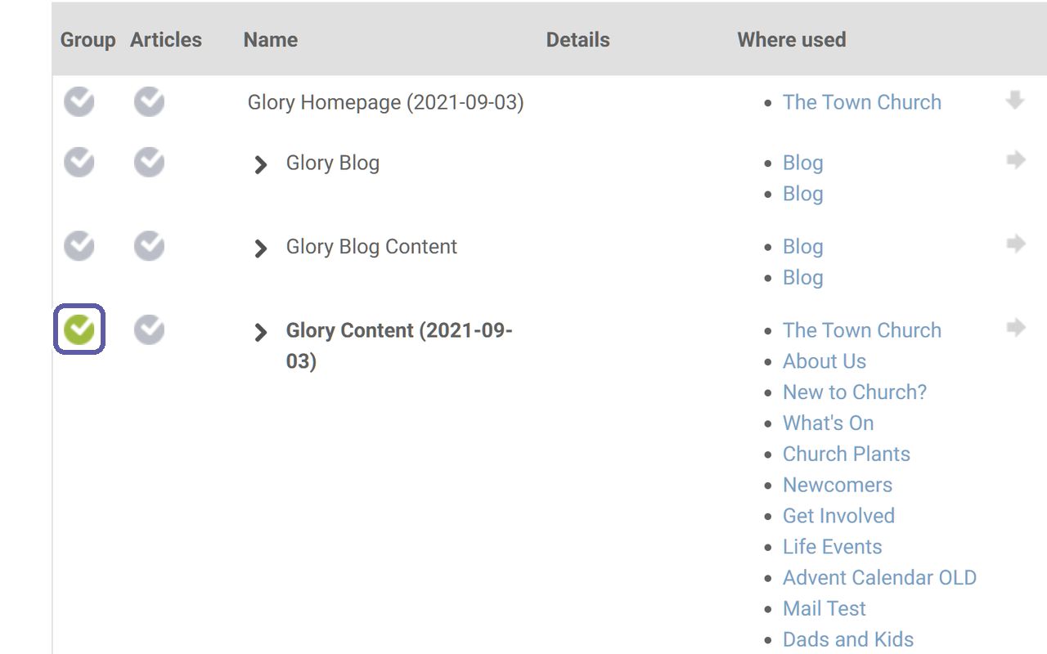Select the Glory Homepage (2021-09-03) name
This screenshot has height=654, width=1047.
[386, 102]
